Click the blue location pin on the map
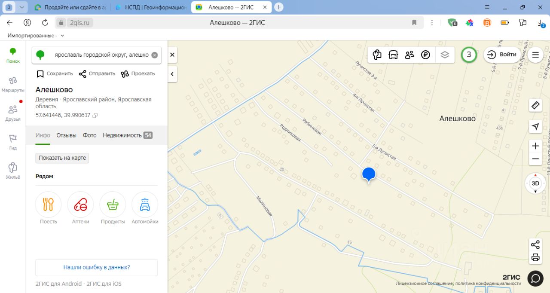 tap(369, 175)
